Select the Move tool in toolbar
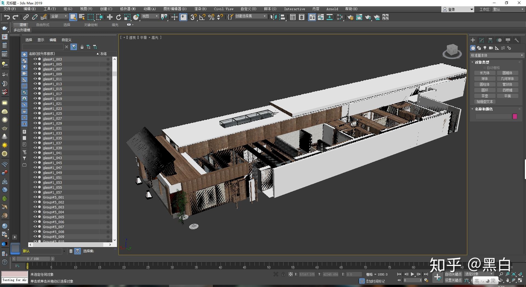This screenshot has height=287, width=526. point(110,17)
